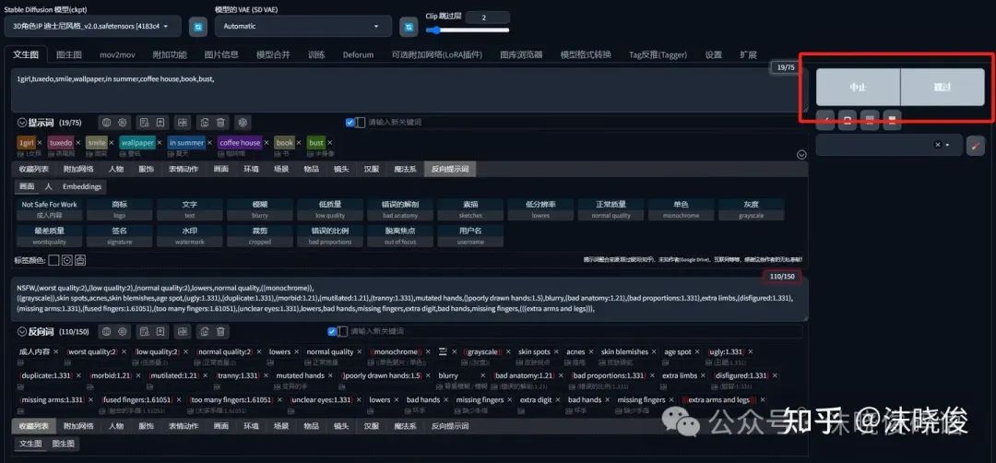Collapse the 提示词 section chevron

22,122
